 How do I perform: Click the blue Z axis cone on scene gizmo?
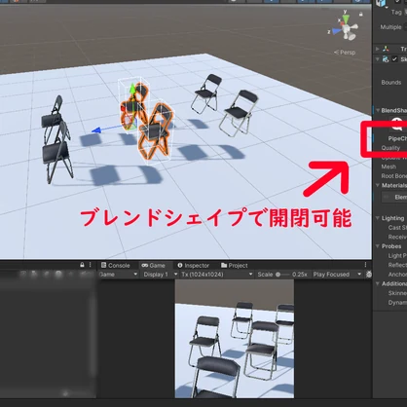[337, 31]
